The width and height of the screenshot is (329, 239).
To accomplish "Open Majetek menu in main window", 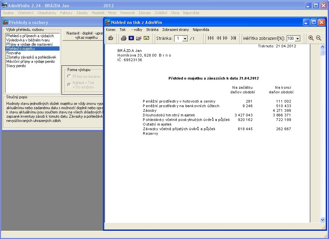I will (x=98, y=13).
